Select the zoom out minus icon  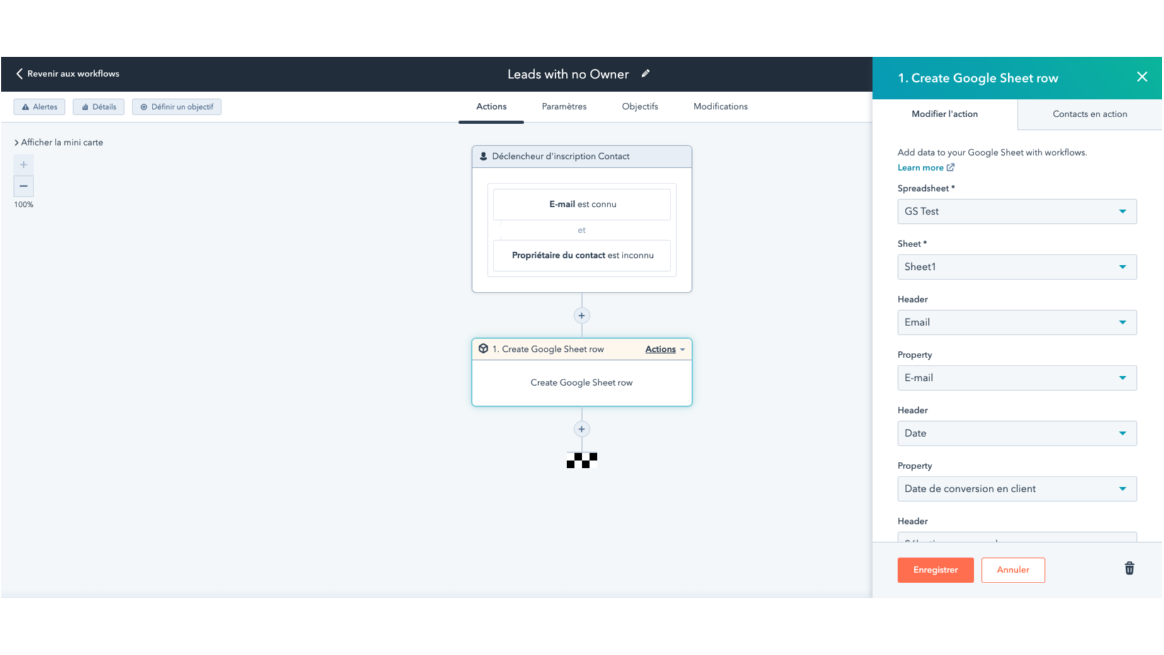coord(23,186)
